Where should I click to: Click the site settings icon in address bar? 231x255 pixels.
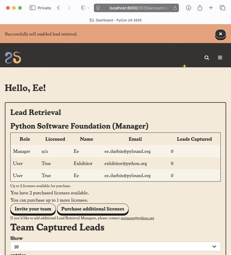click(98, 8)
